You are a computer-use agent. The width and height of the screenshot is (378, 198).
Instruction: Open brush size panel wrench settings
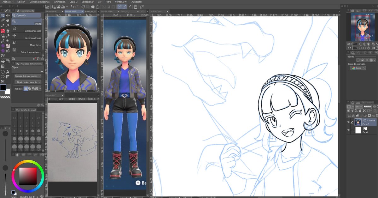pyautogui.click(x=43, y=105)
